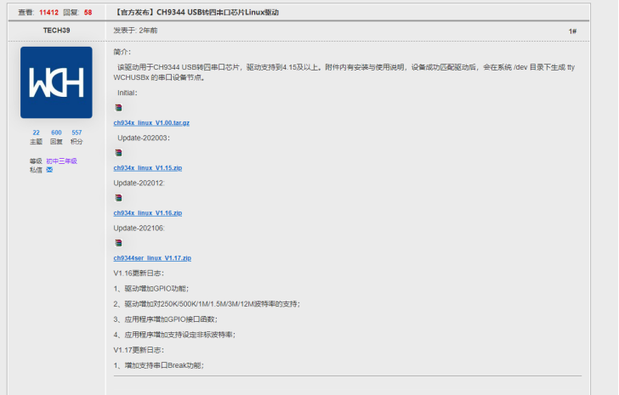Send private message via envelope icon
The height and width of the screenshot is (395, 619).
49,170
